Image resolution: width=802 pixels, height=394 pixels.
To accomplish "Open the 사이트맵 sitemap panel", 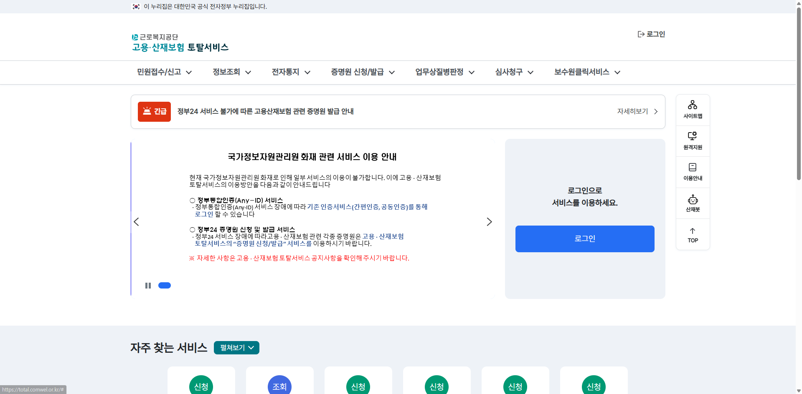I will (692, 109).
